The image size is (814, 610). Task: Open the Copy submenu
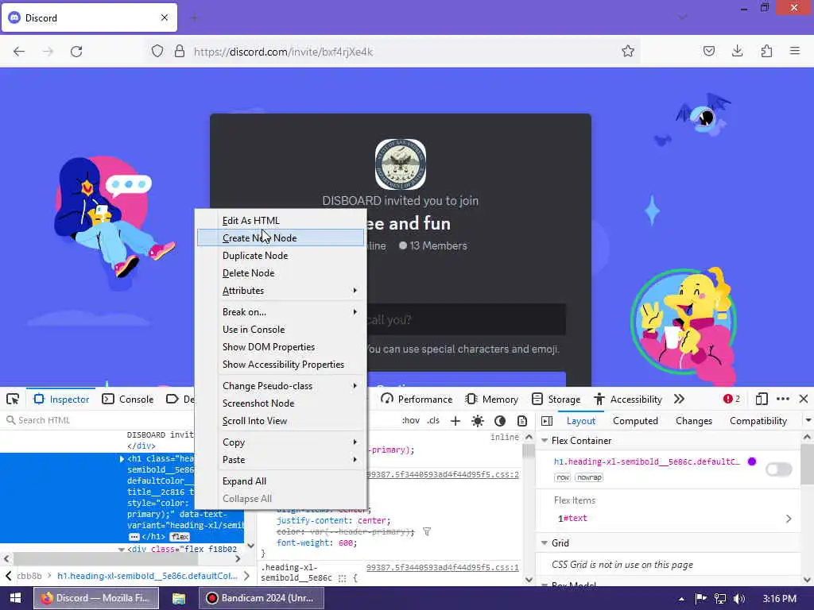tap(281, 442)
